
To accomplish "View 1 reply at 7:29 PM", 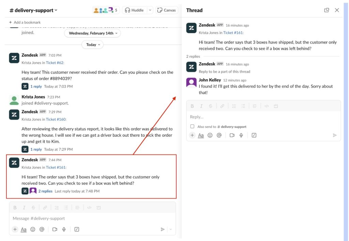I will 36,149.
